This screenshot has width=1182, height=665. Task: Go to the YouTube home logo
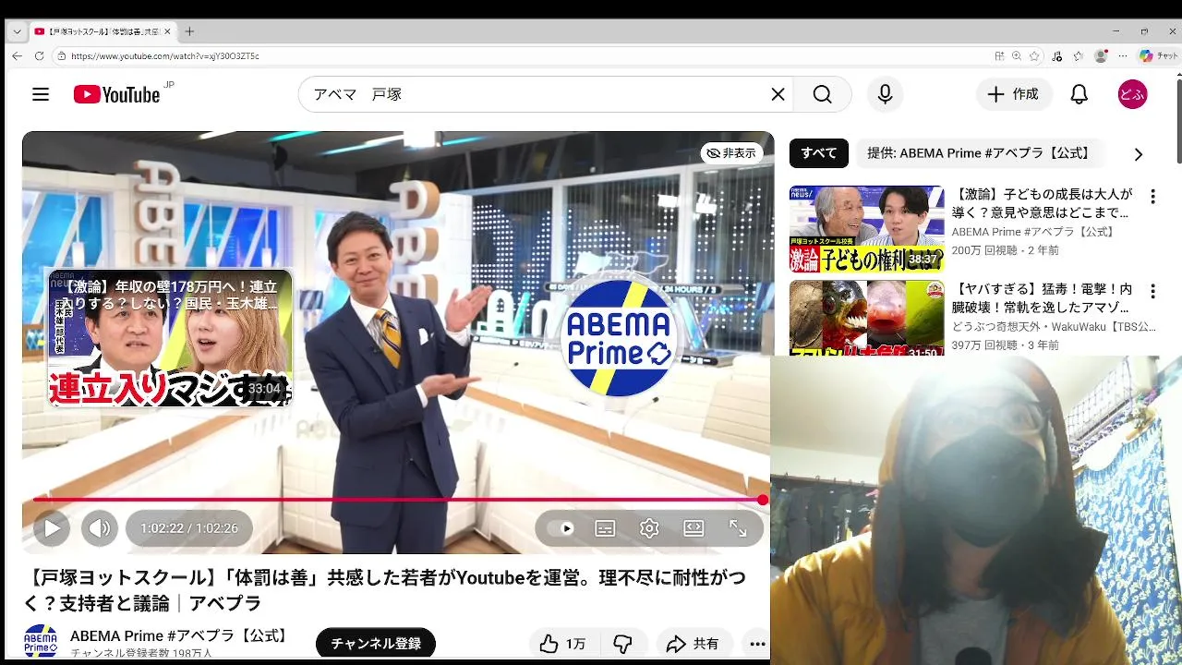117,94
